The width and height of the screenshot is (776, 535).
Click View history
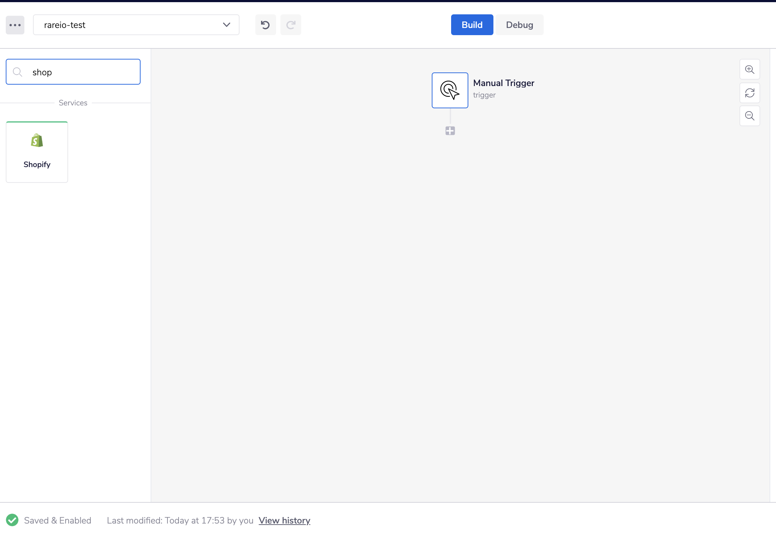click(284, 520)
